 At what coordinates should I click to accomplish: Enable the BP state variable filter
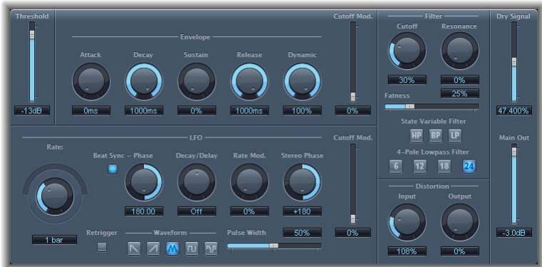[436, 136]
